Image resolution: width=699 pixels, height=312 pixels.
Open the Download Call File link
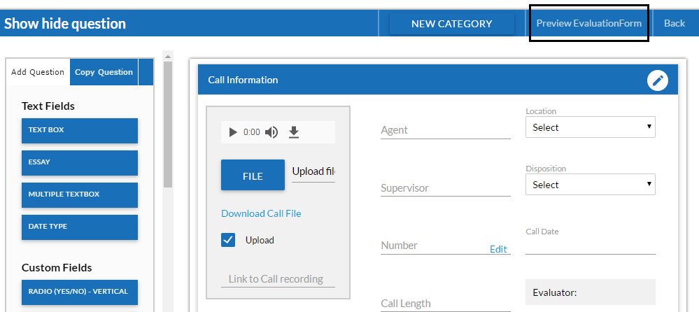click(261, 213)
